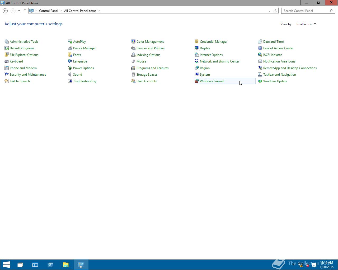Open File Explorer Options icon
The width and height of the screenshot is (338, 270).
point(7,55)
